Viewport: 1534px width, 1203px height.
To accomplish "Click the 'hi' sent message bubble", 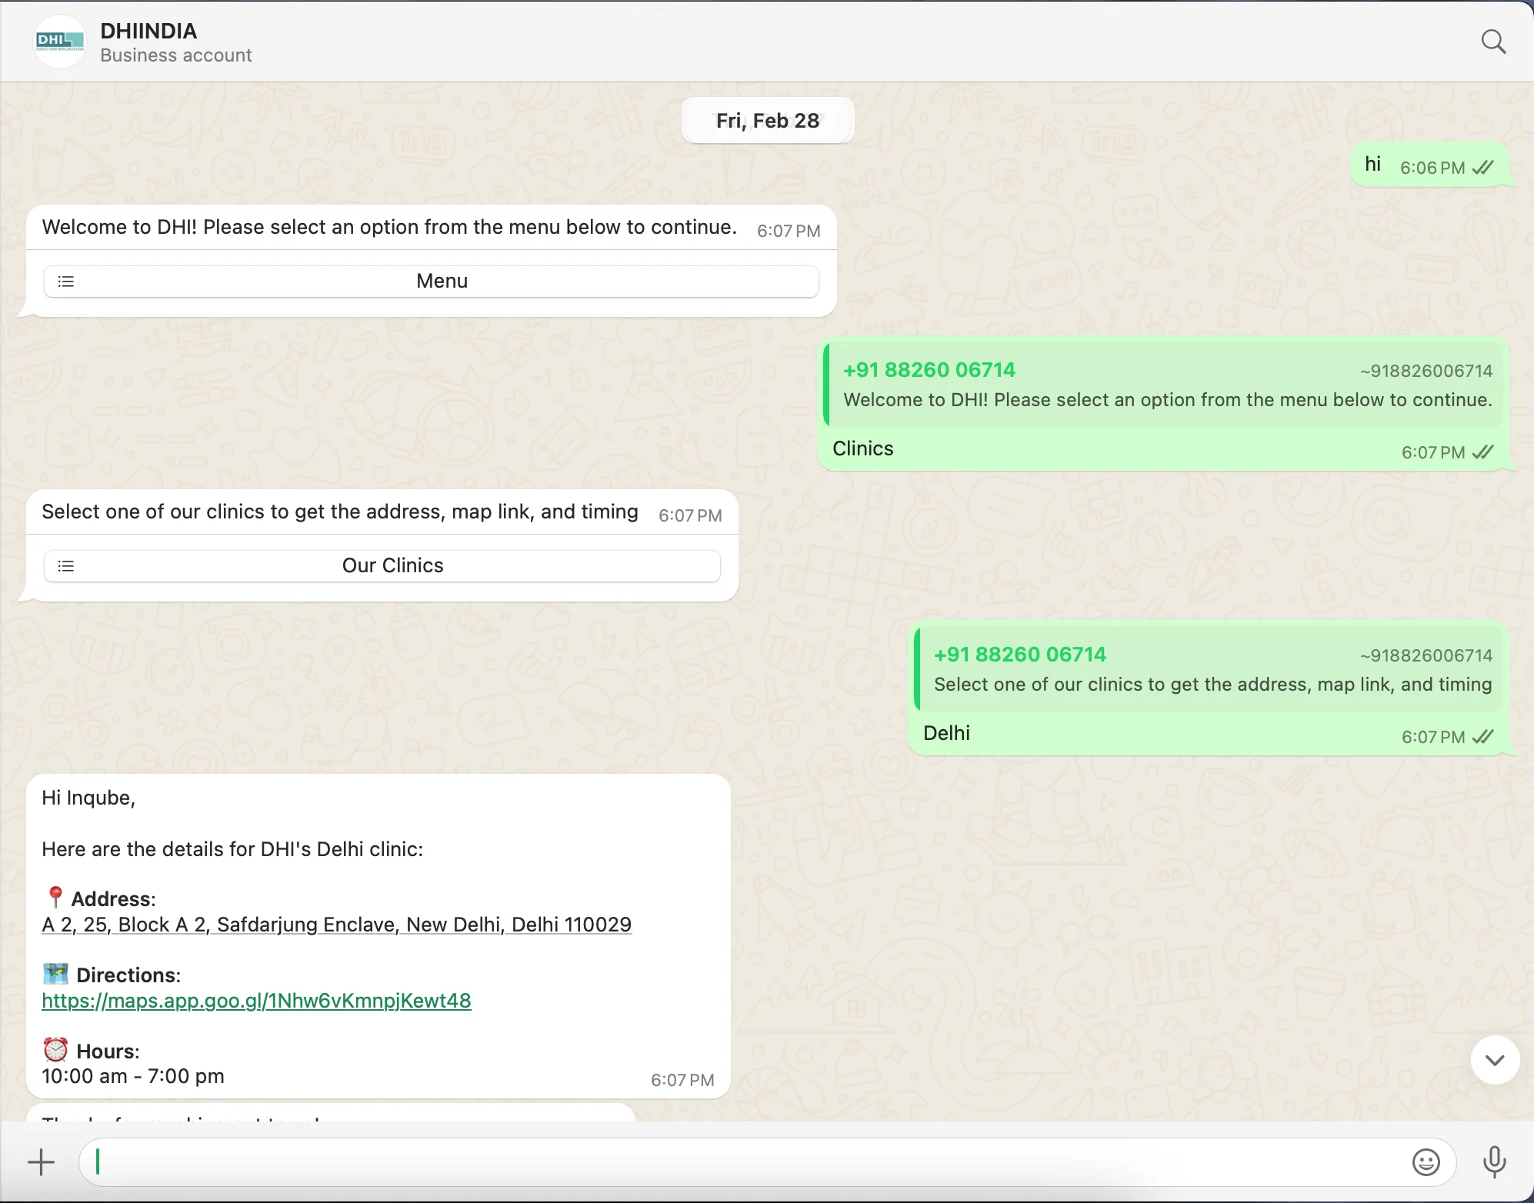I will 1373,165.
